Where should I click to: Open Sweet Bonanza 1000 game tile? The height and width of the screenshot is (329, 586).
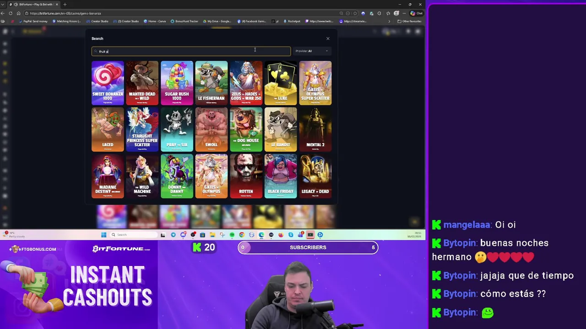click(x=108, y=83)
